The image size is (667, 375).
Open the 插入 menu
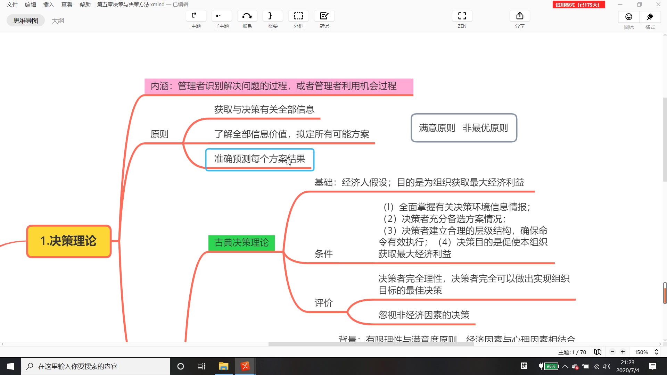pos(48,5)
